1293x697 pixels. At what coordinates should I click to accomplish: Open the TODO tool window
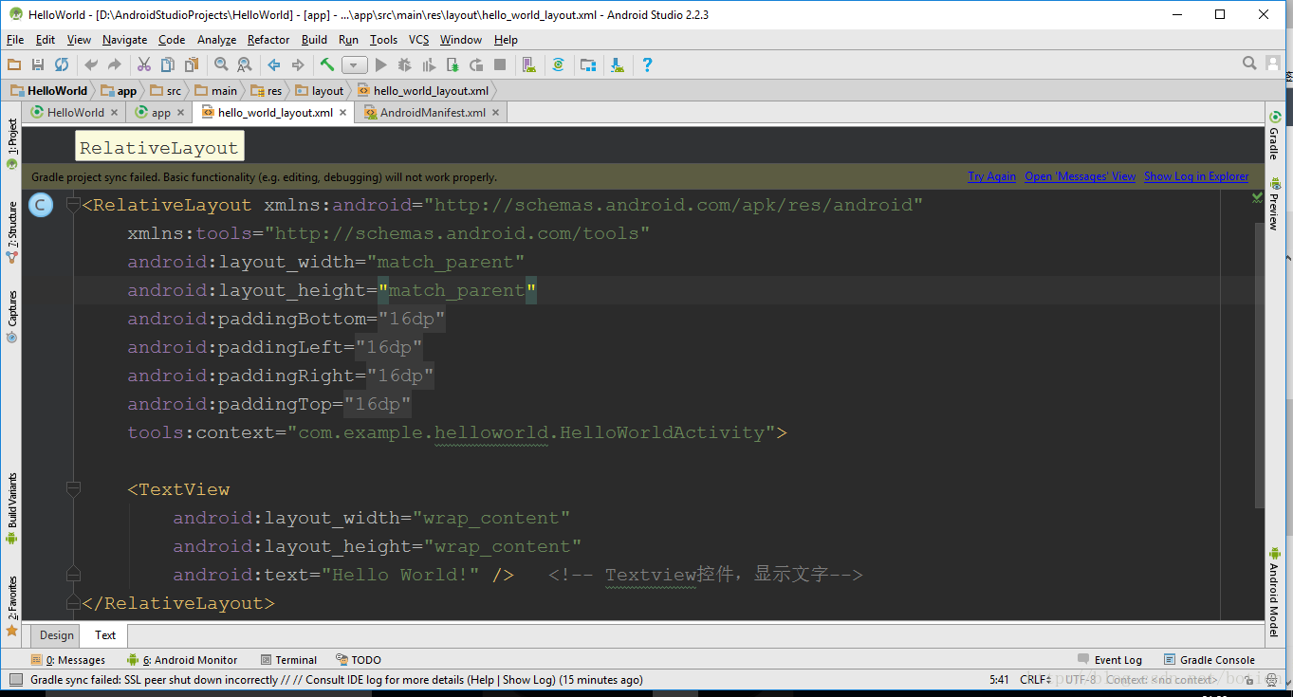359,660
